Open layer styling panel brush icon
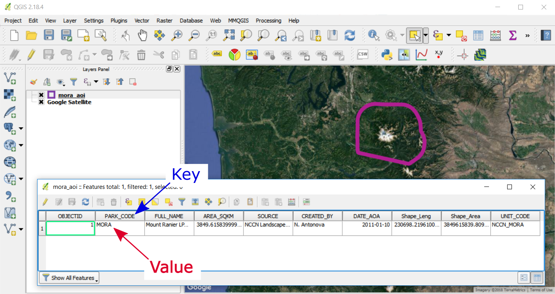Screen dimensions: 555x294 point(34,82)
